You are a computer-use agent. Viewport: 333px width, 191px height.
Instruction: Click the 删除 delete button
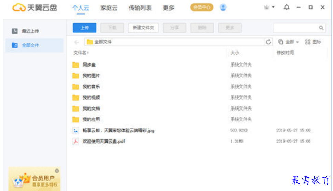tap(202, 28)
